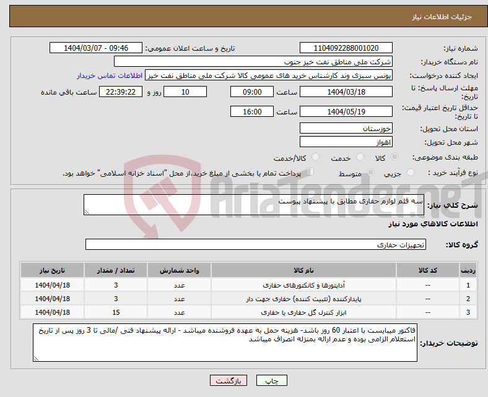
Task: Click the resize handle of توضیحات خریدار box
Action: point(36,359)
